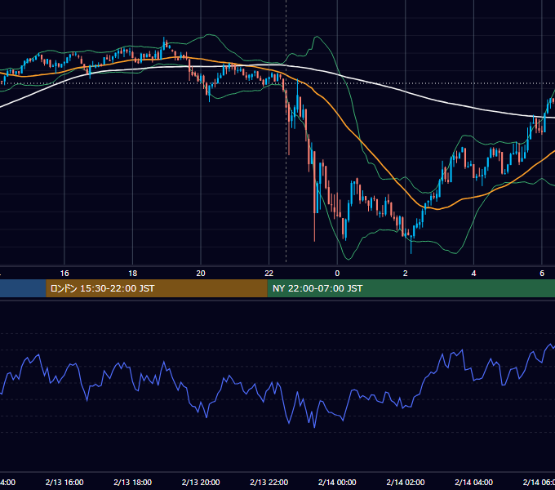Click the 2/14 02:00 date label
This screenshot has width=555, height=490.
point(406,482)
